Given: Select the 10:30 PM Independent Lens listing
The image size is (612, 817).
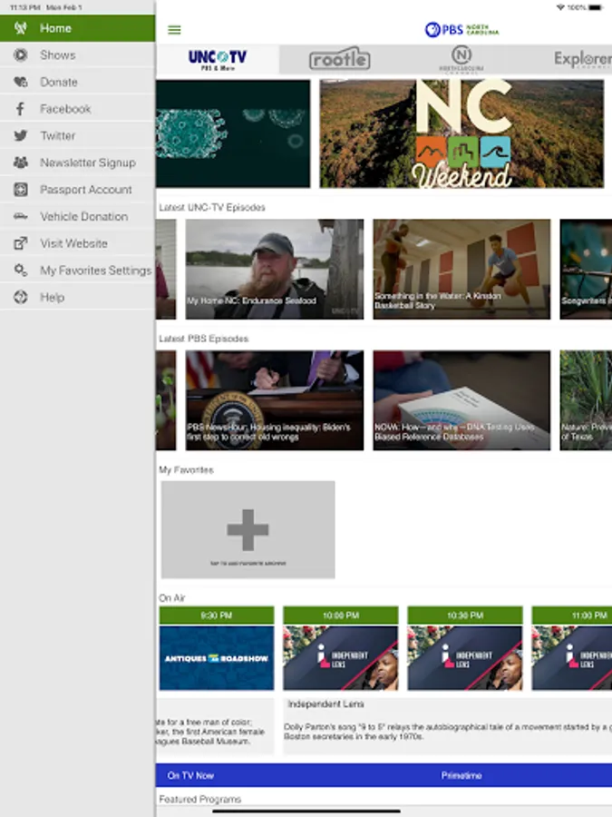Looking at the screenshot, I should [465, 648].
